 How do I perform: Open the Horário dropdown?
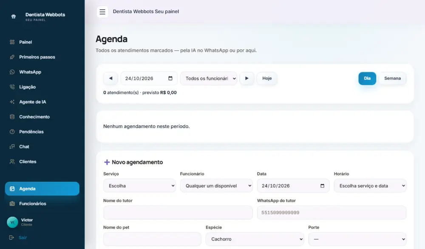(x=370, y=186)
